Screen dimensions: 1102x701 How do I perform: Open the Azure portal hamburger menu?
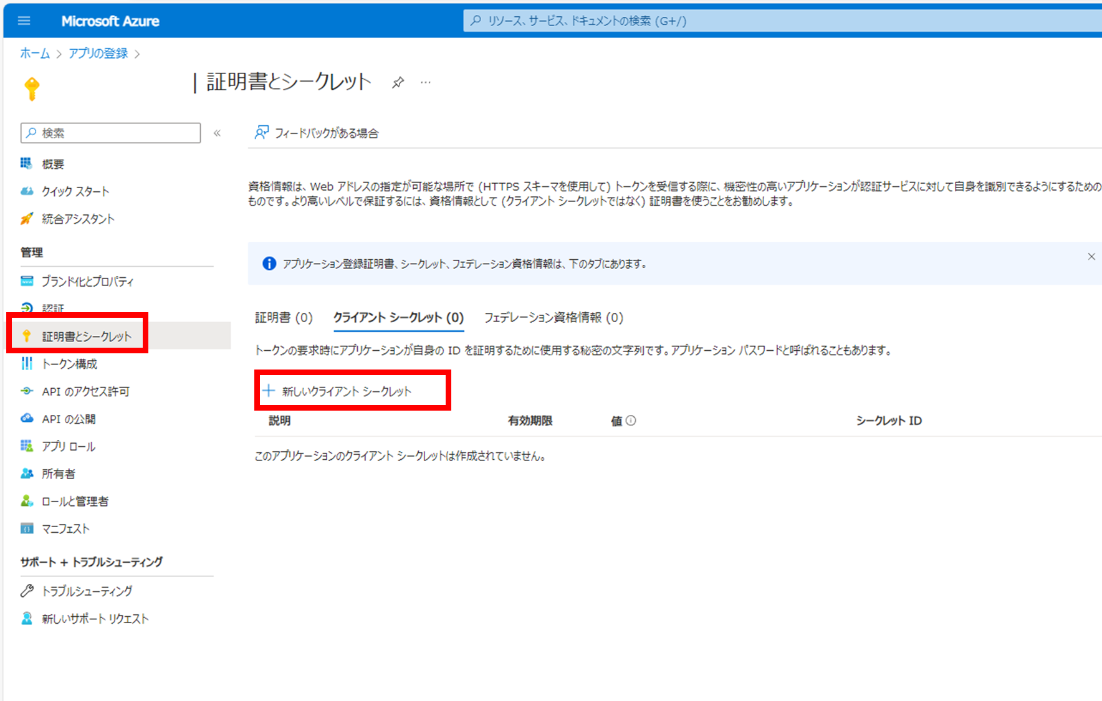click(24, 21)
